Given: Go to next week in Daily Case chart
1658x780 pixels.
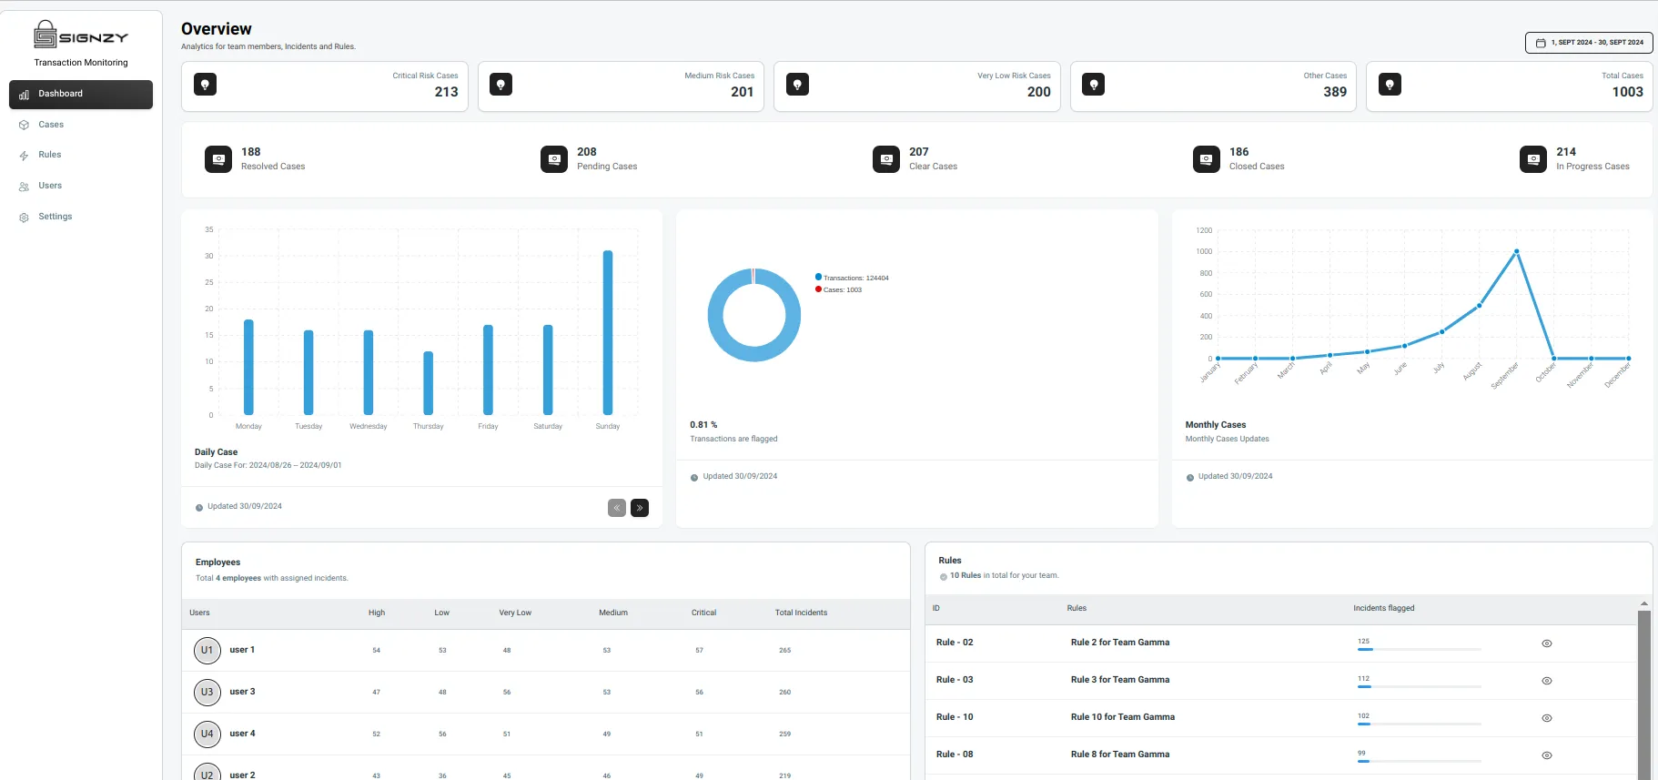Looking at the screenshot, I should [640, 508].
